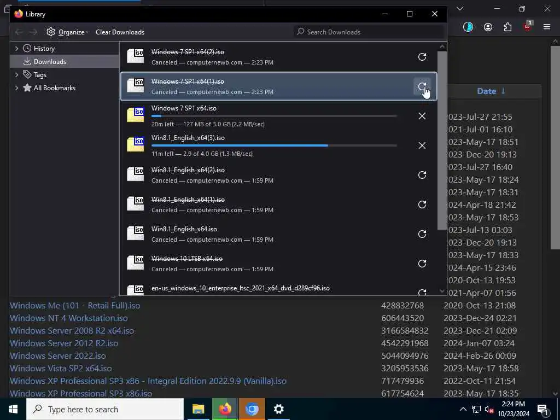Click the Windows Start button
This screenshot has height=420, width=560.
pos(13,409)
